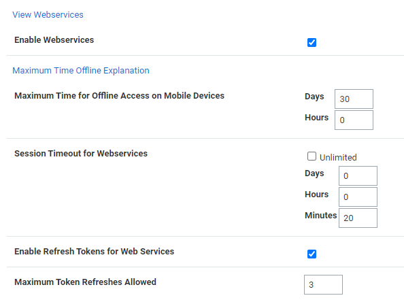Image resolution: width=404 pixels, height=302 pixels.
Task: Click the Maximum Token Refreshes Allowed label
Action: [85, 282]
